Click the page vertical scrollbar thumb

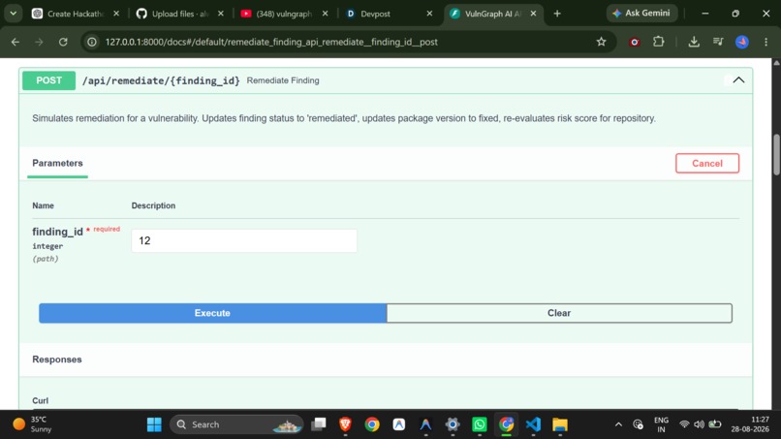pos(776,154)
